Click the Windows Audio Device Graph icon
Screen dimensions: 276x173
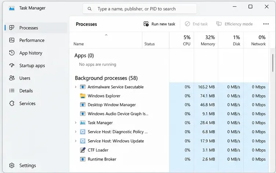(x=83, y=114)
